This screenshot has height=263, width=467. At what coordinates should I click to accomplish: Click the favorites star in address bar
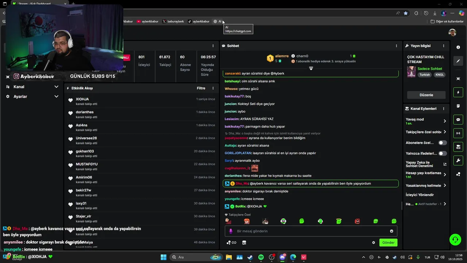[406, 13]
